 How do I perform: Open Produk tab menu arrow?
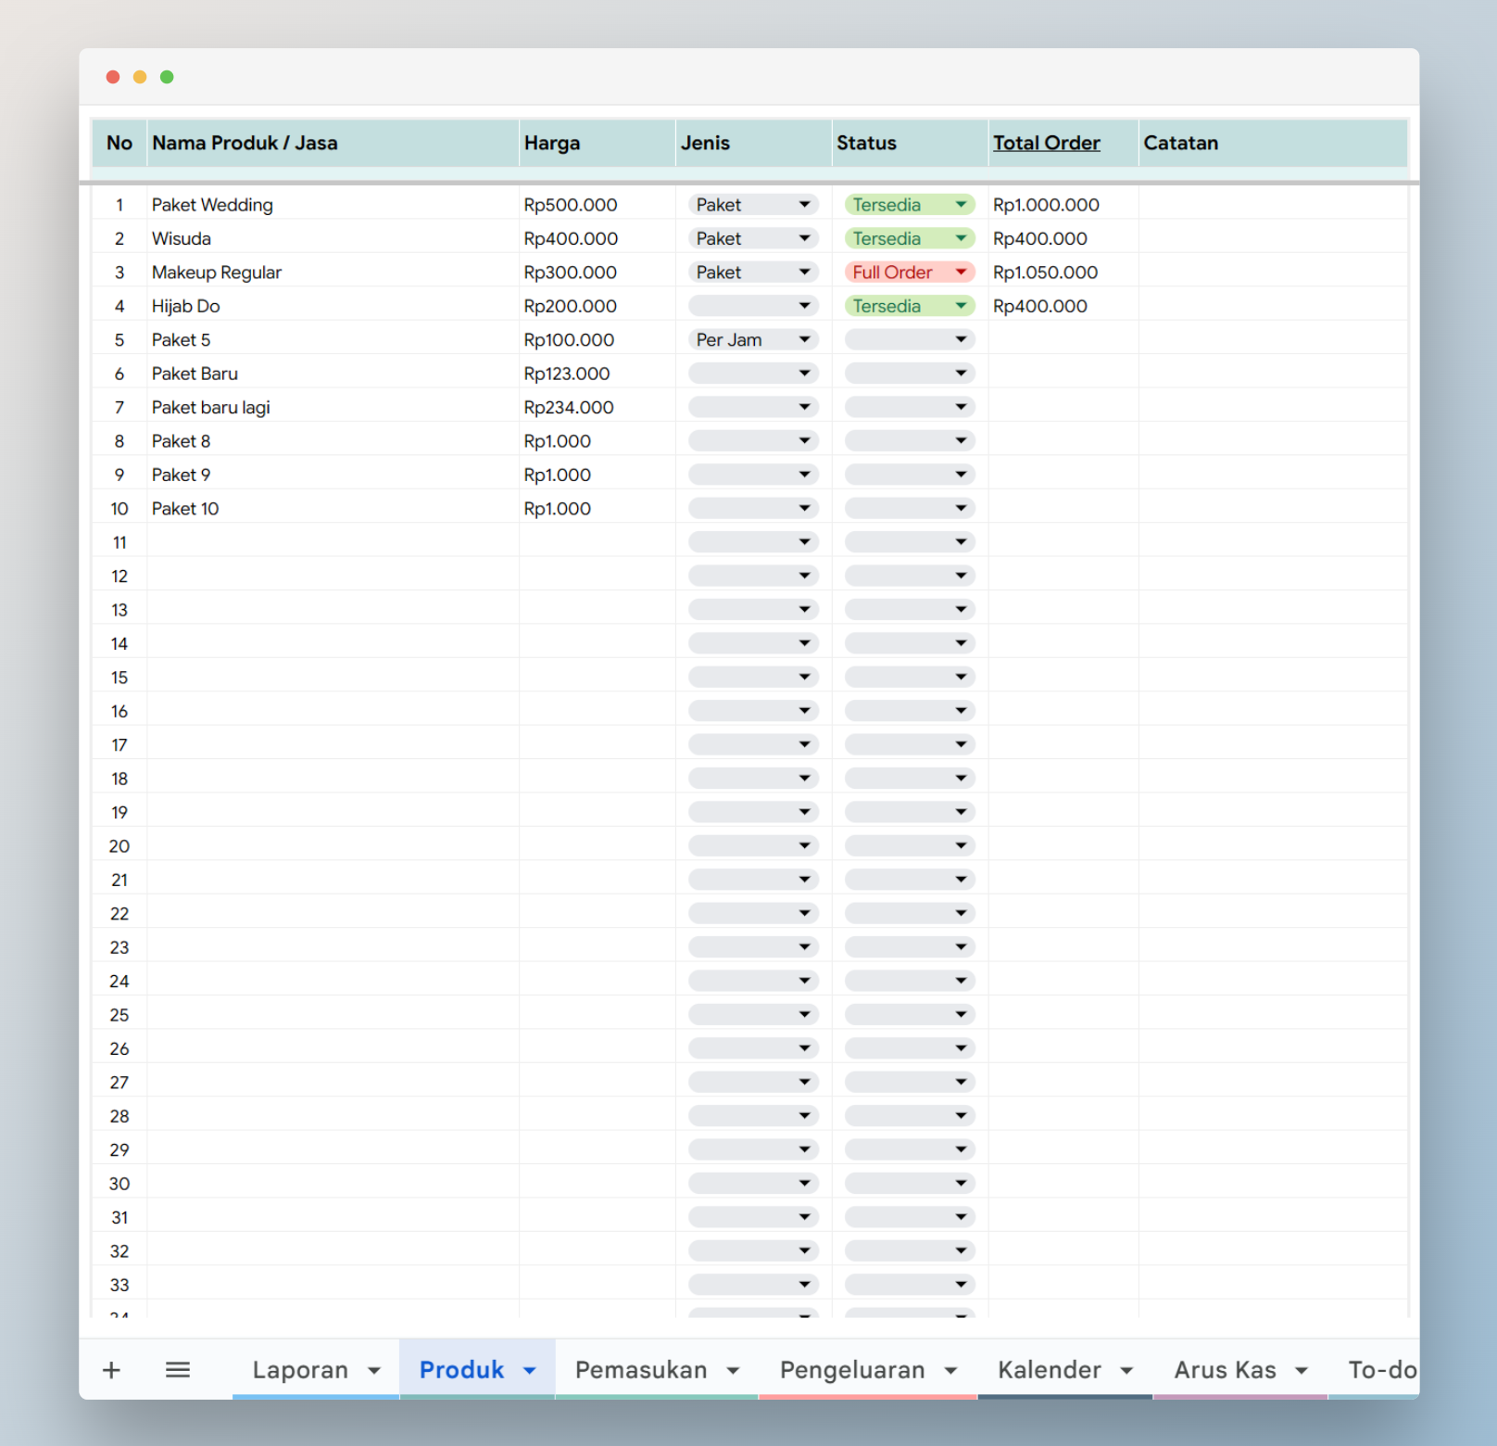click(x=530, y=1371)
